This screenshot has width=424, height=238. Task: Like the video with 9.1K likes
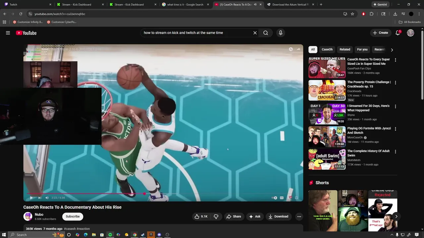(x=201, y=217)
